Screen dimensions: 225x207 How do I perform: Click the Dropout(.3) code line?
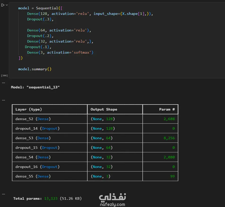[40, 19]
